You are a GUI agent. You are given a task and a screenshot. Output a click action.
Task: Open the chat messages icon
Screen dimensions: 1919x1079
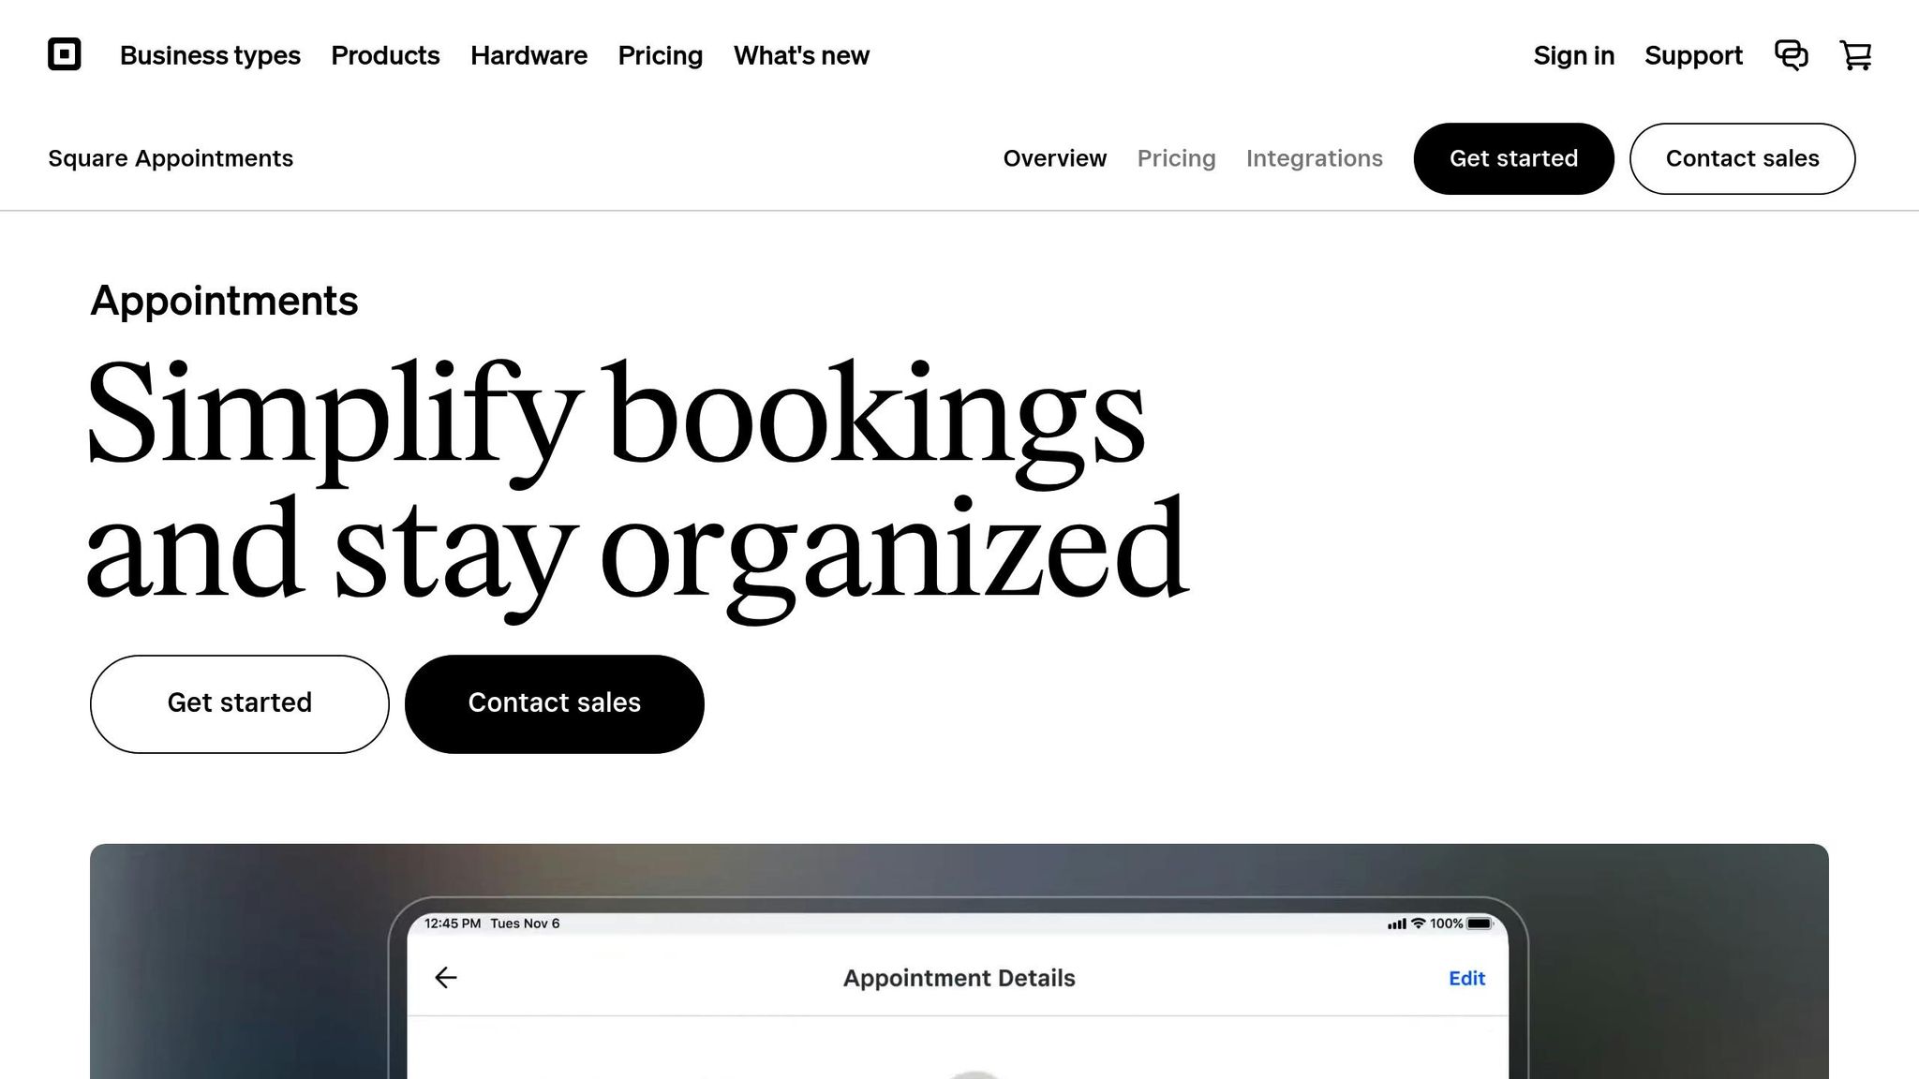click(1791, 55)
